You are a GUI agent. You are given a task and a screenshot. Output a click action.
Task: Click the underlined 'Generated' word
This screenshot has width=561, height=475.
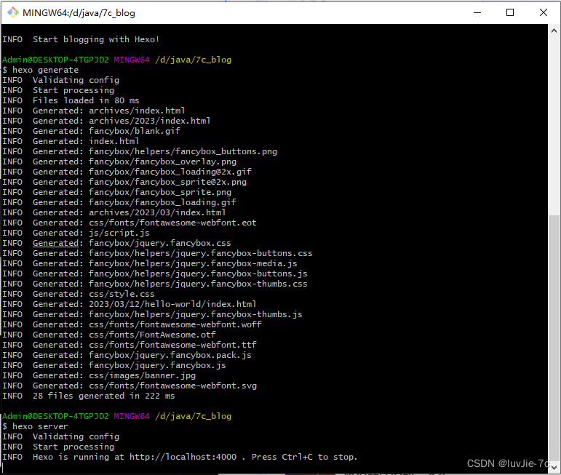tap(55, 243)
